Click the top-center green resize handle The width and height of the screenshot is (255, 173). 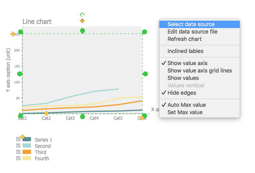(x=82, y=31)
